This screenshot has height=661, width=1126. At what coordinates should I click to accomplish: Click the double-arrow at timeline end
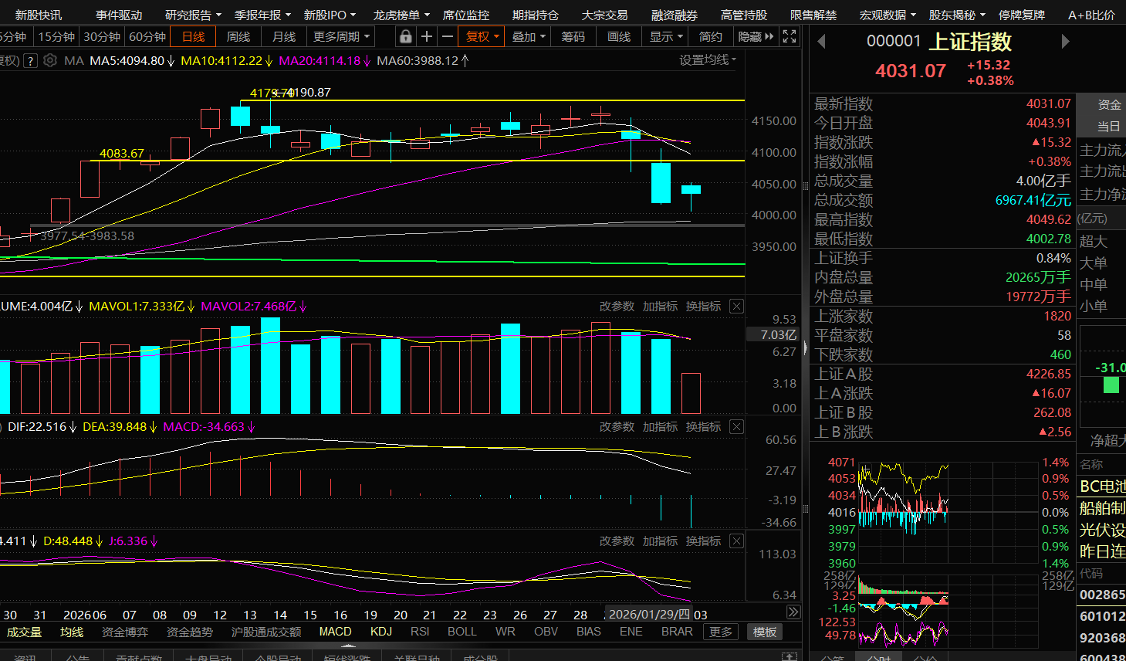pyautogui.click(x=793, y=612)
